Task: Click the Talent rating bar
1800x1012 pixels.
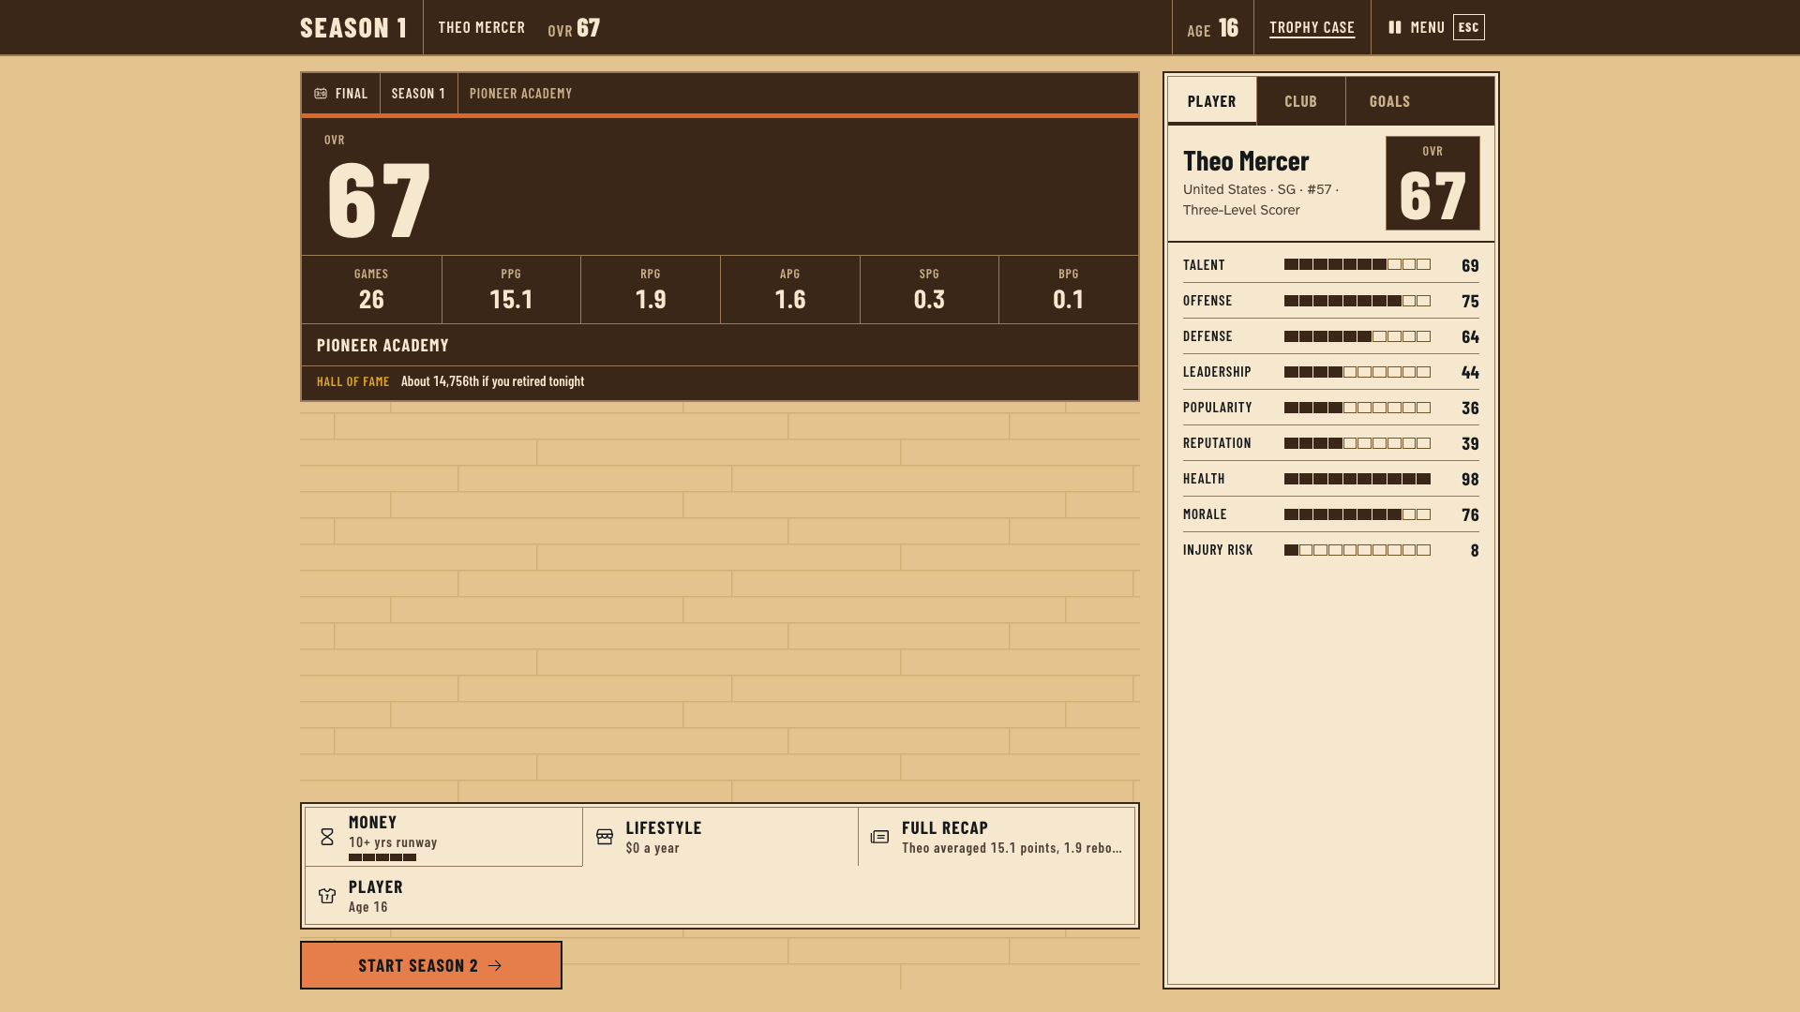Action: [x=1357, y=265]
